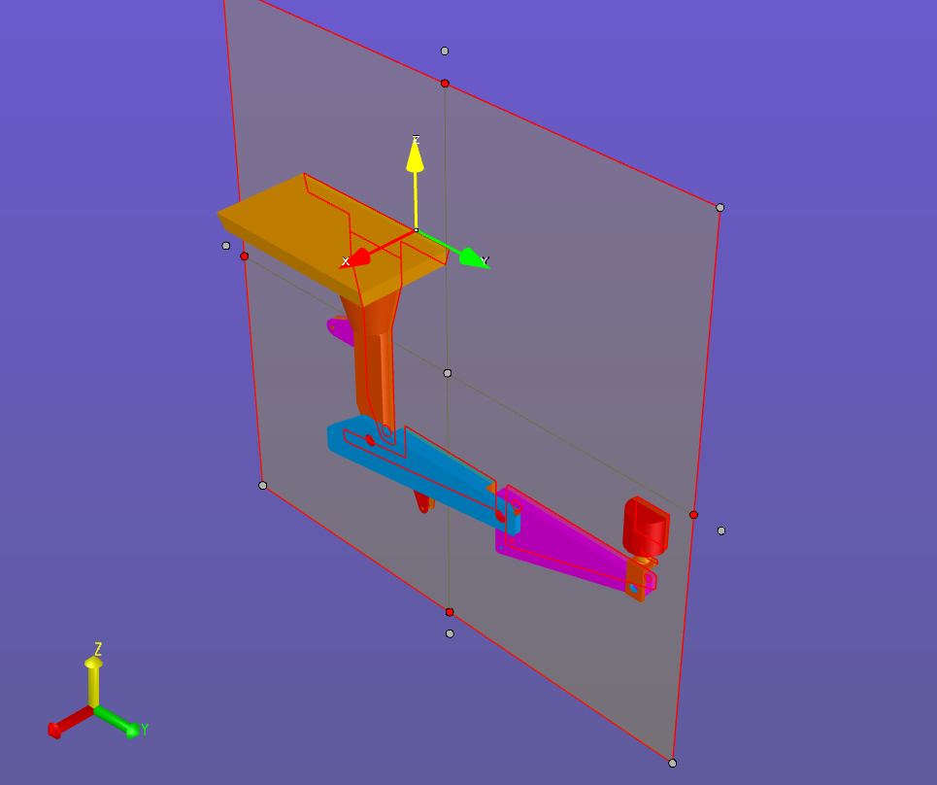This screenshot has height=785, width=937.
Task: Click the gray handle at the plane's center
Action: [x=448, y=373]
